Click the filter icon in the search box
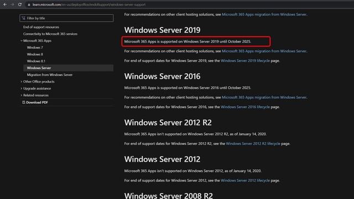The image size is (354, 199). pos(23,18)
